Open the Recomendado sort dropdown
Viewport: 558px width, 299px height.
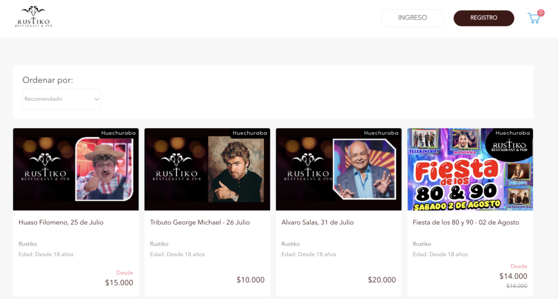tap(61, 99)
